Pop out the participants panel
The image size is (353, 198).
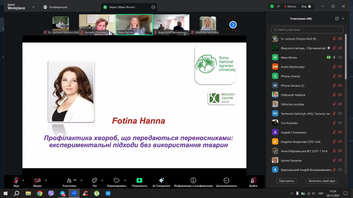(337, 19)
